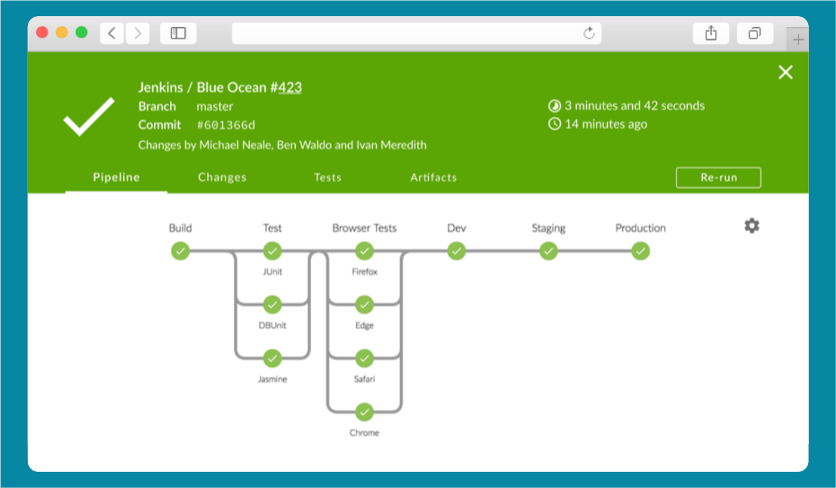Switch to the Pipeline tab
The height and width of the screenshot is (488, 836).
pos(116,177)
